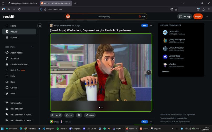Go back in browser history

click(9, 9)
